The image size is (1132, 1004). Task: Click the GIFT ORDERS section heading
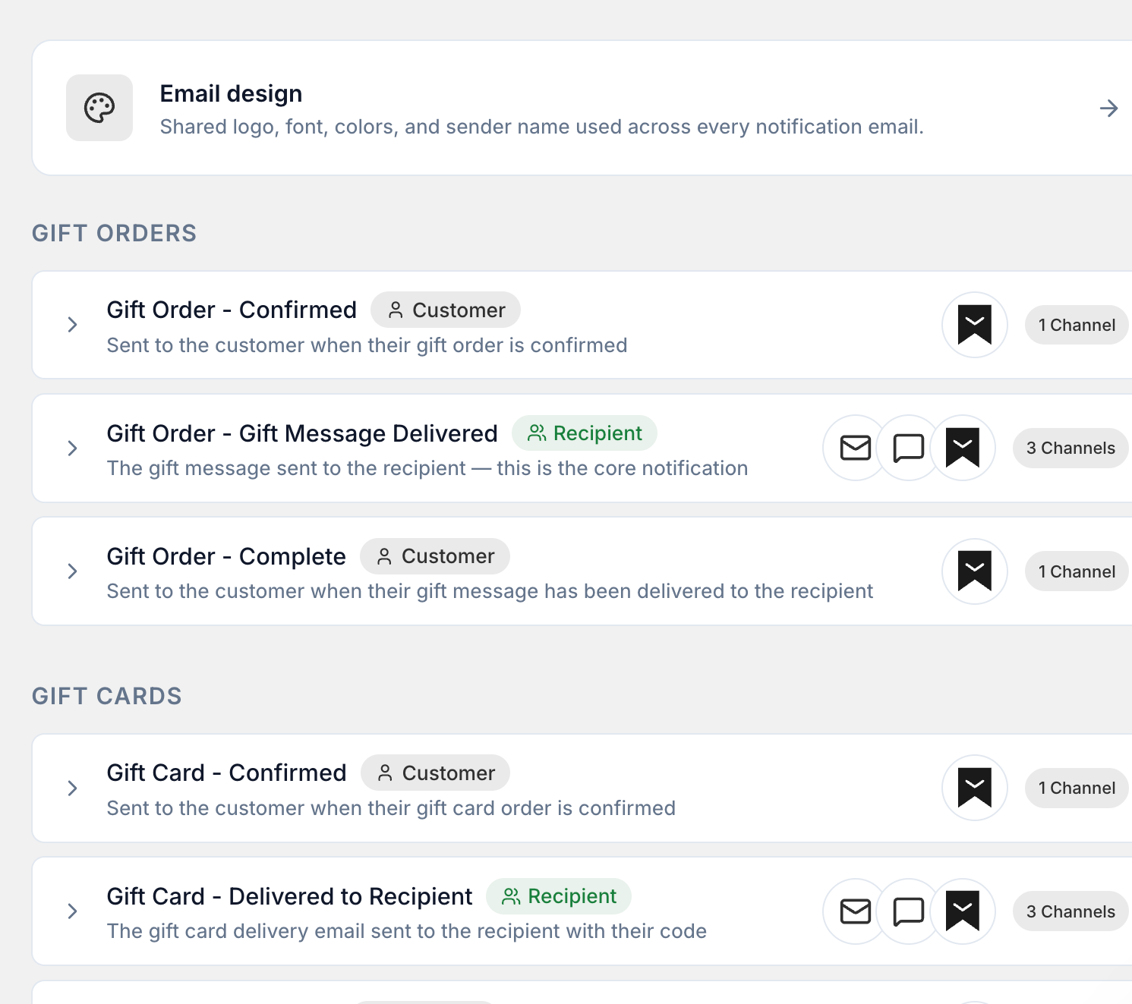pos(114,233)
